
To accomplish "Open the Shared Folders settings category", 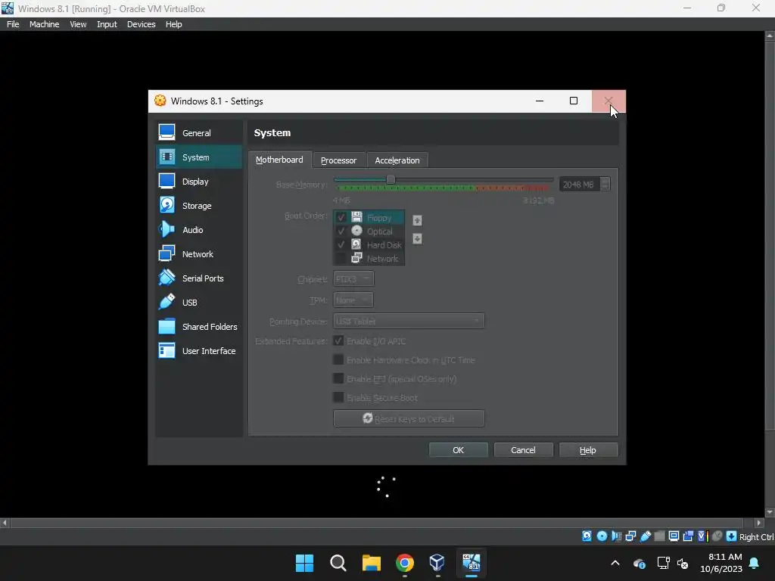I will (199, 327).
